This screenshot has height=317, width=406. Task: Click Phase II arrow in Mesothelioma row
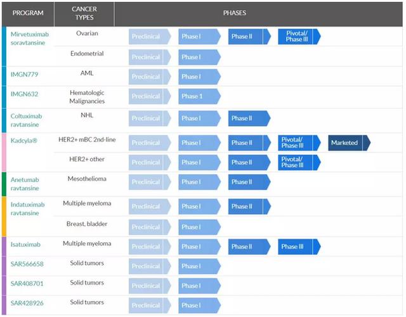click(x=247, y=182)
